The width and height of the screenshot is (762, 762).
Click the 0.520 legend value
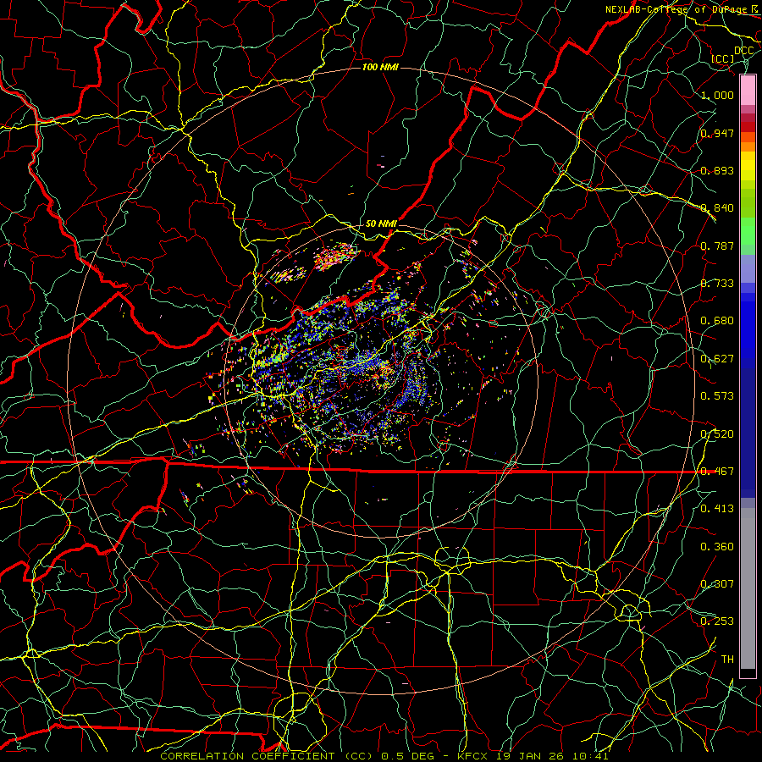click(717, 434)
